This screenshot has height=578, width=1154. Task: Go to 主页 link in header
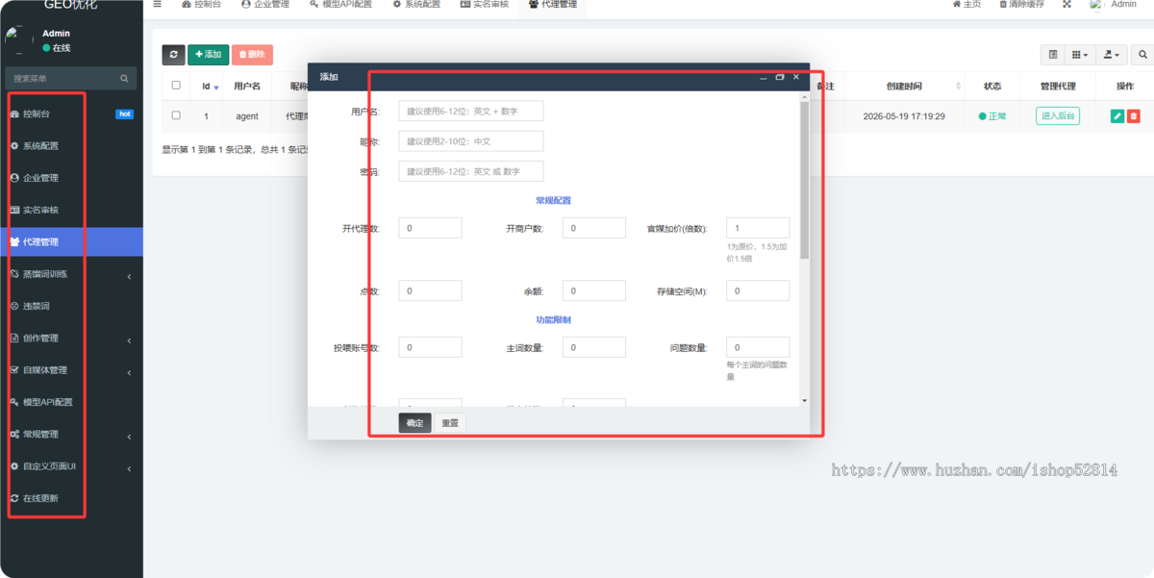(x=966, y=5)
